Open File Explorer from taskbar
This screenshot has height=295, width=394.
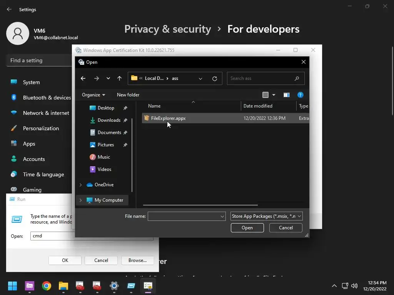(63, 286)
